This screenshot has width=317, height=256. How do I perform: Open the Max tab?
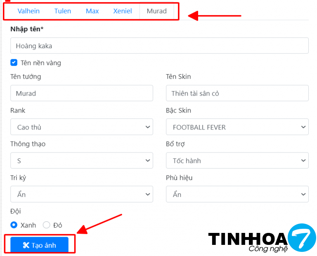(x=92, y=11)
